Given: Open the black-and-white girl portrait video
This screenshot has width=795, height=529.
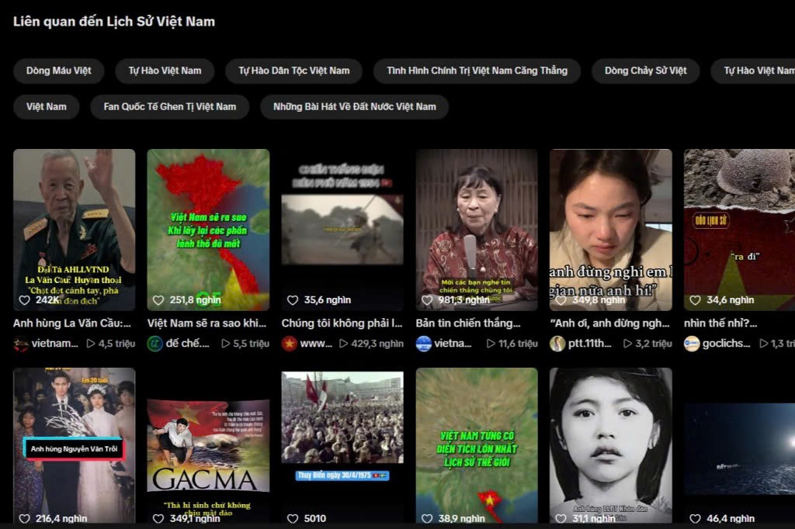Looking at the screenshot, I should [x=611, y=446].
